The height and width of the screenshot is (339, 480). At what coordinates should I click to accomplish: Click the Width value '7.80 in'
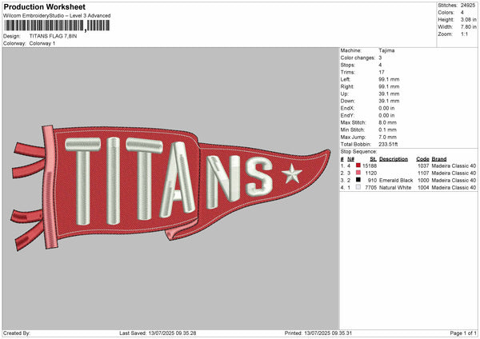point(468,27)
